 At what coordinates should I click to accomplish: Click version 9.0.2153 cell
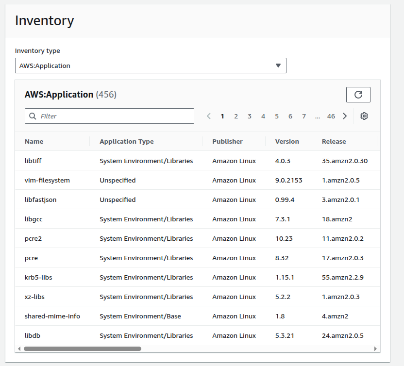(288, 180)
